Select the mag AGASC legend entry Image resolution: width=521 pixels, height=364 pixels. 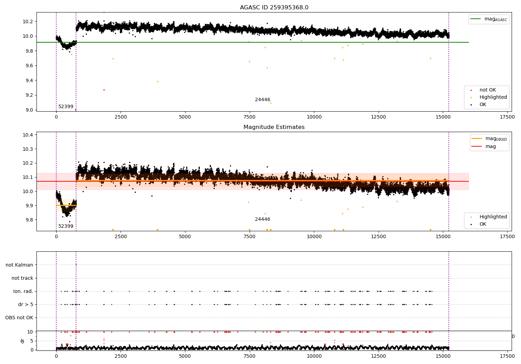489,19
